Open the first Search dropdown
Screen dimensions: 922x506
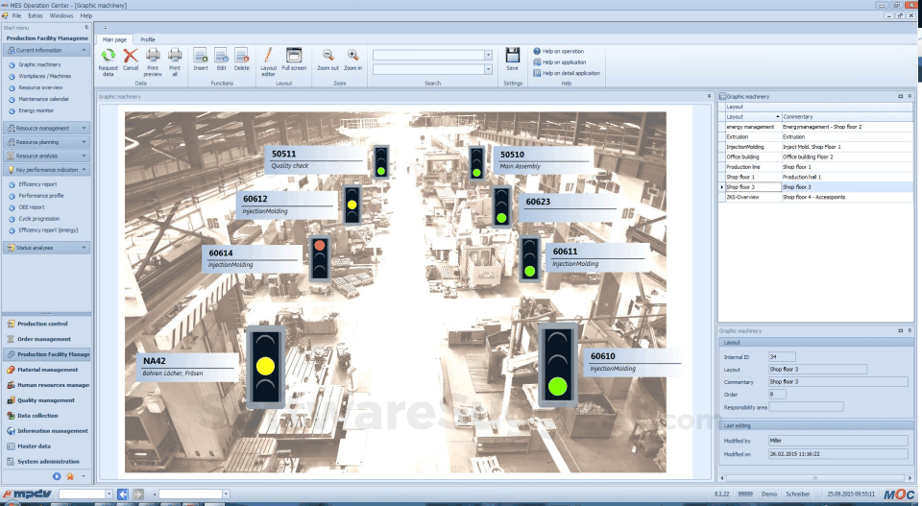(x=488, y=55)
